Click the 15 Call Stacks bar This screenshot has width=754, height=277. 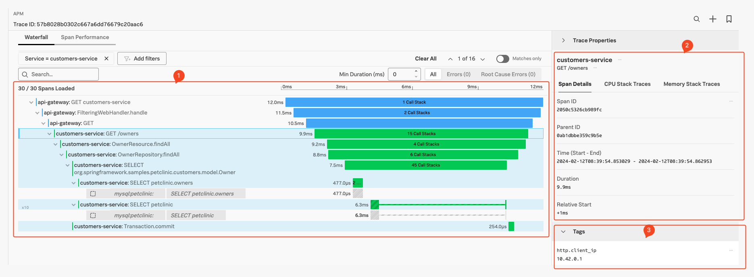(x=421, y=133)
